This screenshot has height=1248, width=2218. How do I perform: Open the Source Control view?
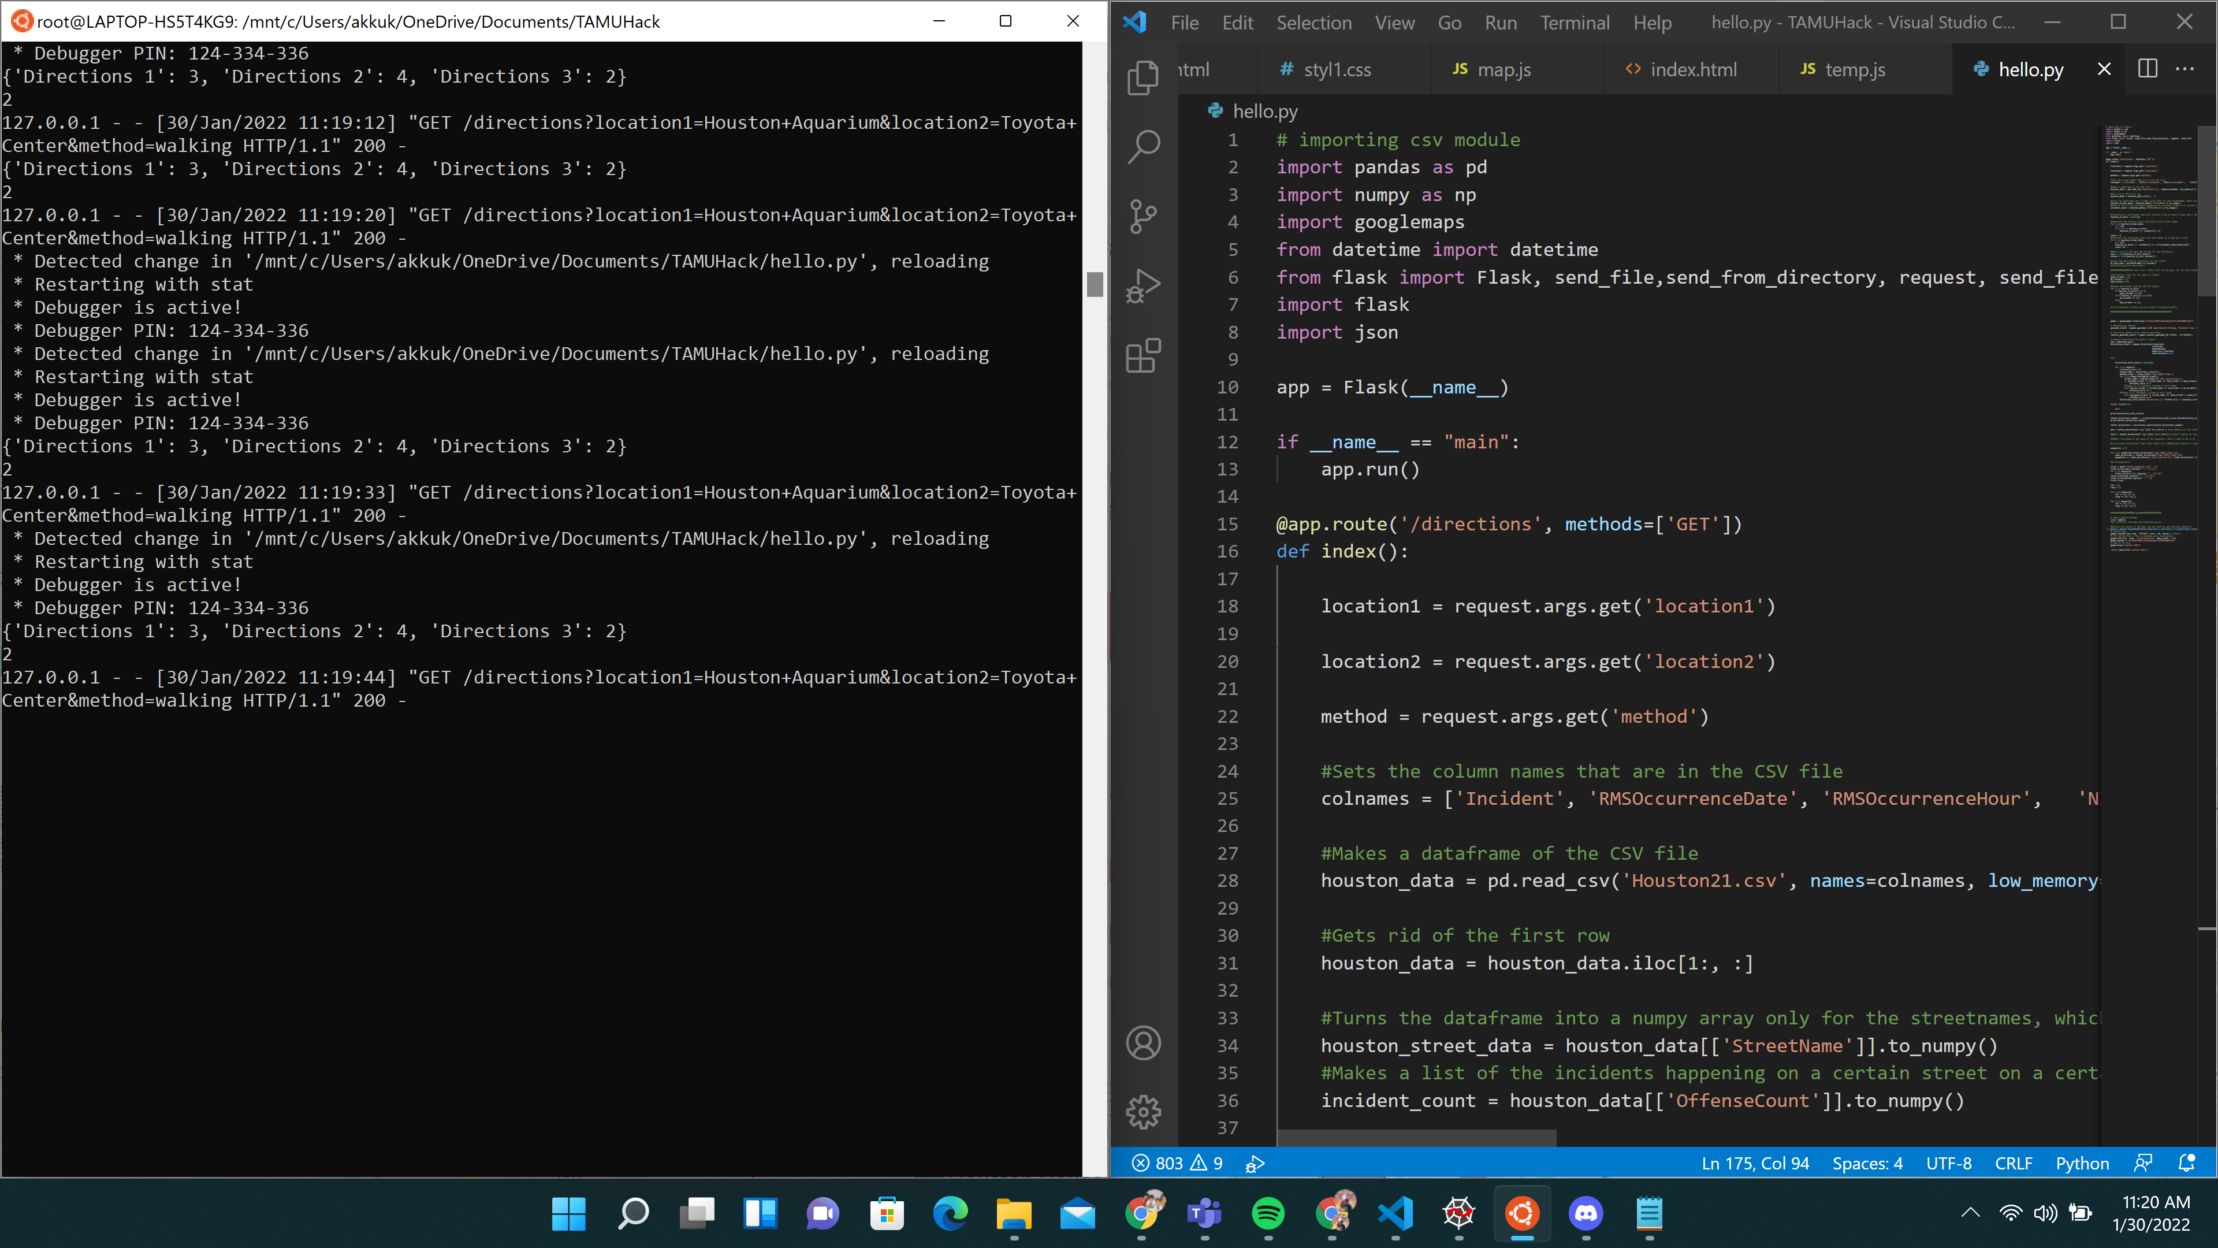1143,216
